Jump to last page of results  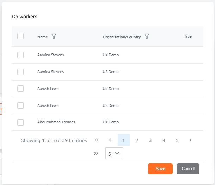click(96, 153)
